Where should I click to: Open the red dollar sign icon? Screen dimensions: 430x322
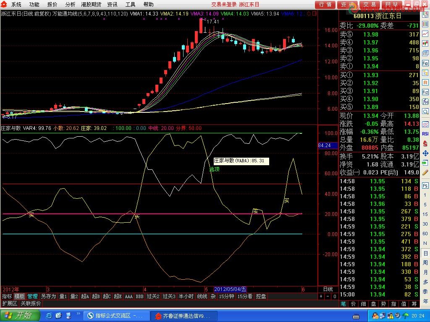click(x=425, y=143)
